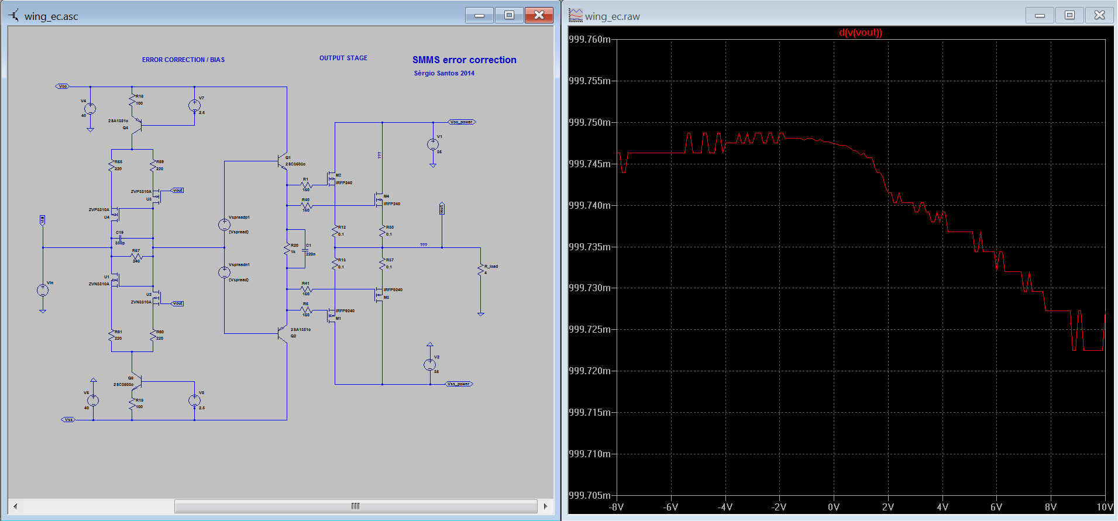Select capacitor C19 symbol
The height and width of the screenshot is (521, 1118).
tap(120, 238)
